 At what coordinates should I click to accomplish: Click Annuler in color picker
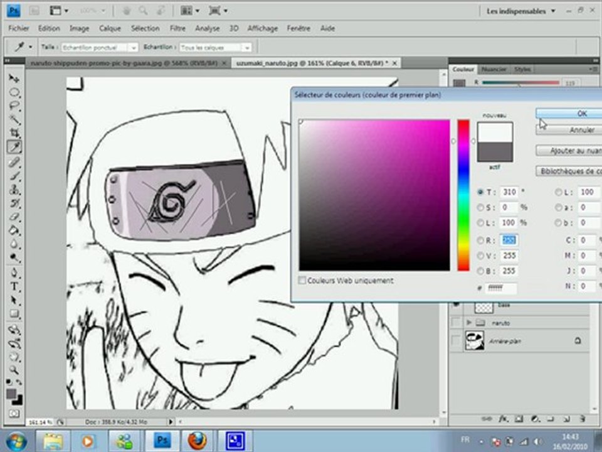click(x=569, y=131)
